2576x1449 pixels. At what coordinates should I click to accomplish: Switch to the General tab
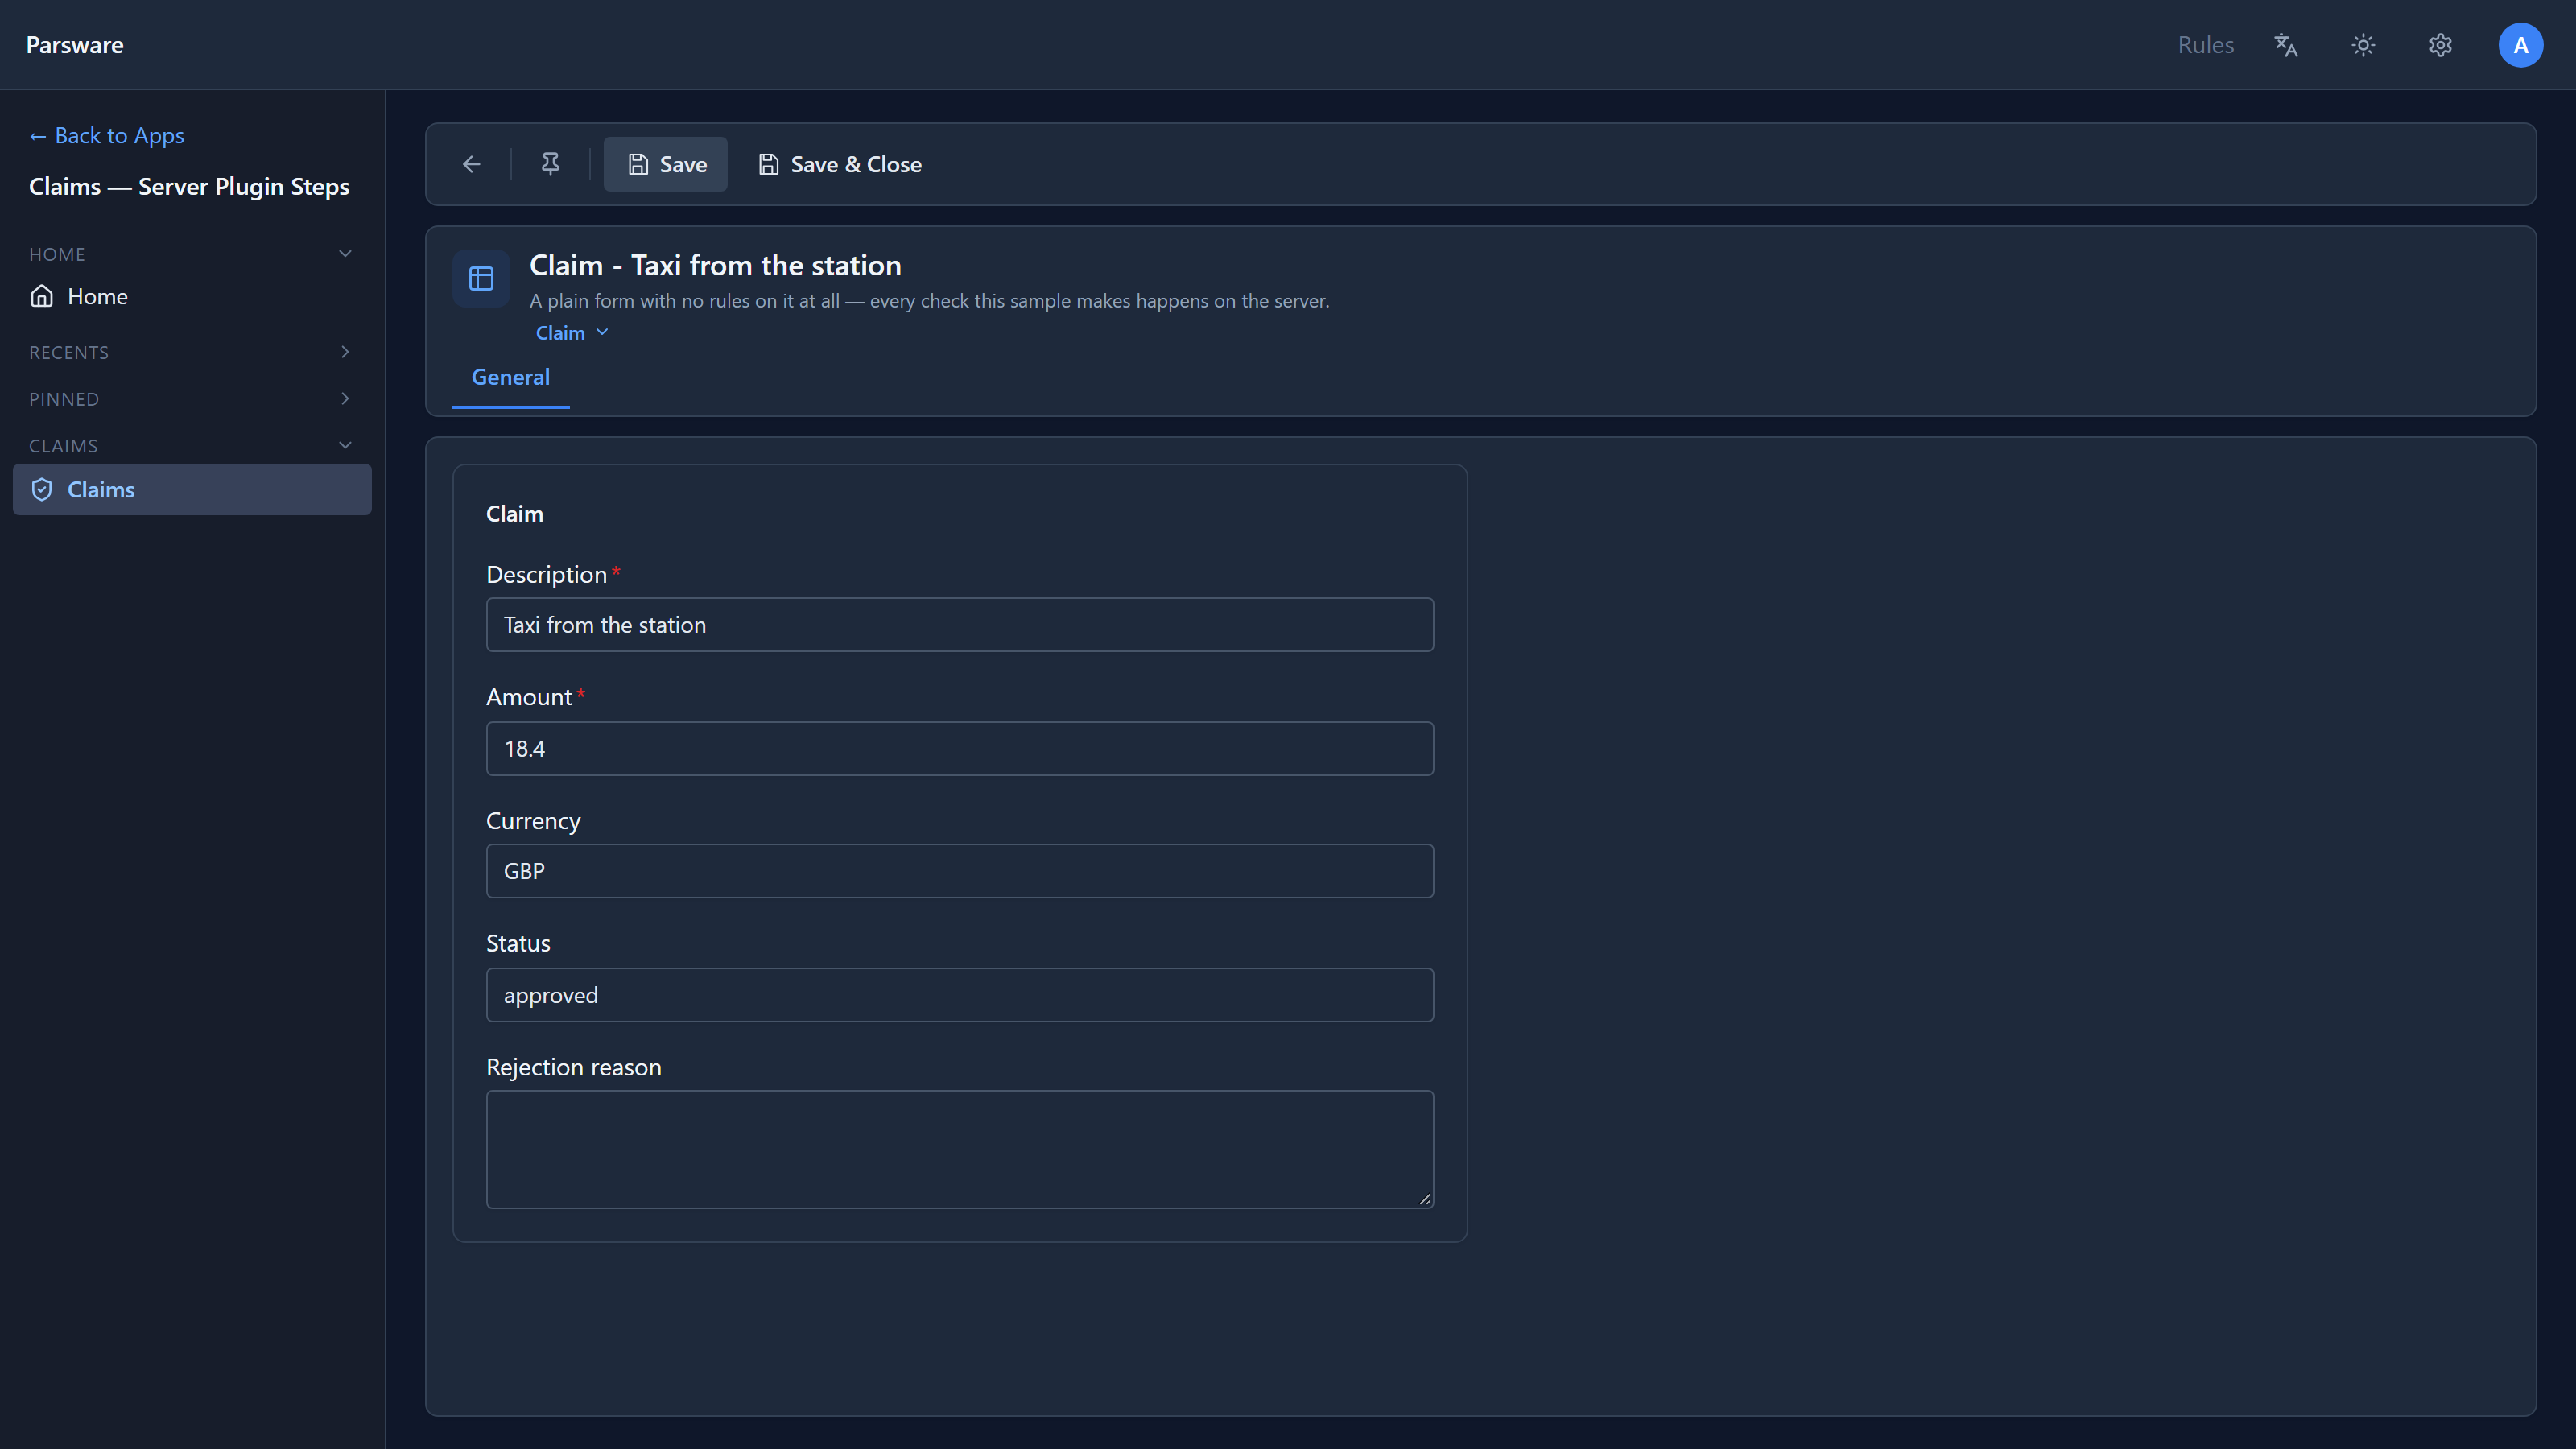click(510, 377)
